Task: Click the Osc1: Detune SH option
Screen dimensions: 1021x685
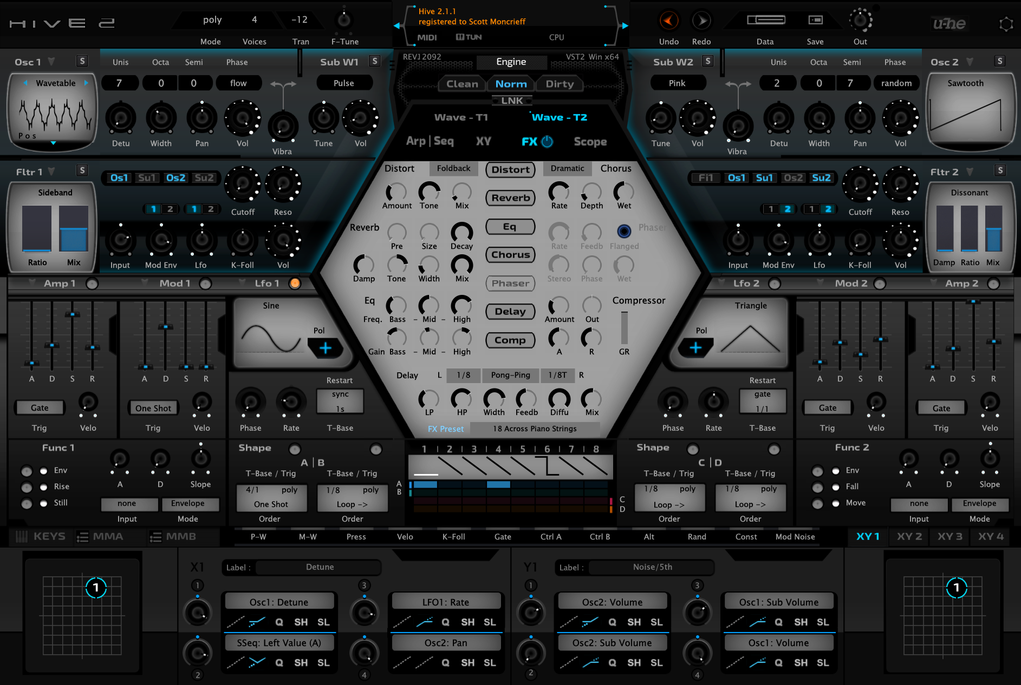Action: pyautogui.click(x=301, y=622)
